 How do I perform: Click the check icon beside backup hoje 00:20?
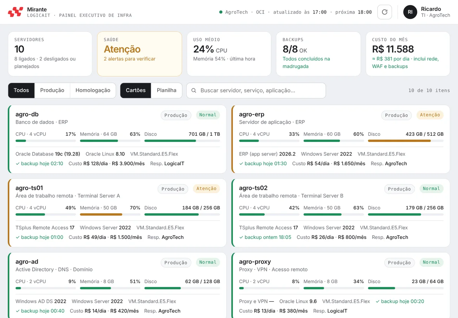coord(377,301)
